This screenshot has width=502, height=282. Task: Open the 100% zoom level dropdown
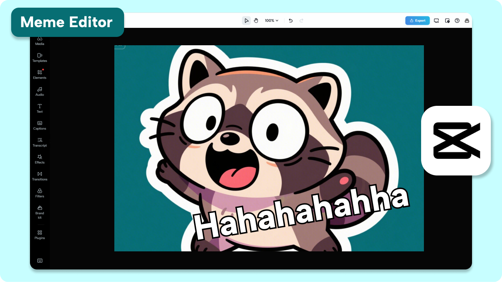(x=272, y=21)
